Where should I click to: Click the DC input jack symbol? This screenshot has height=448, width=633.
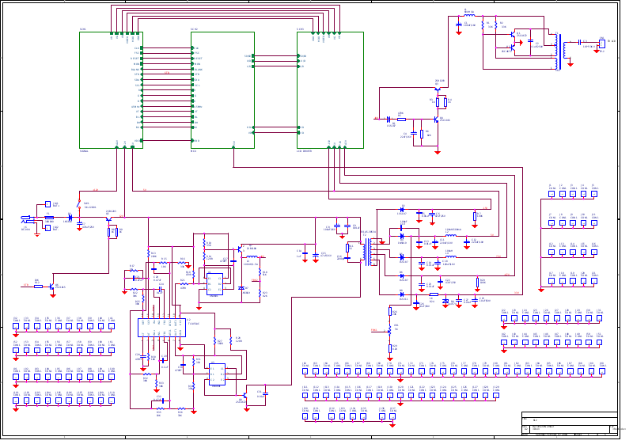coord(26,219)
